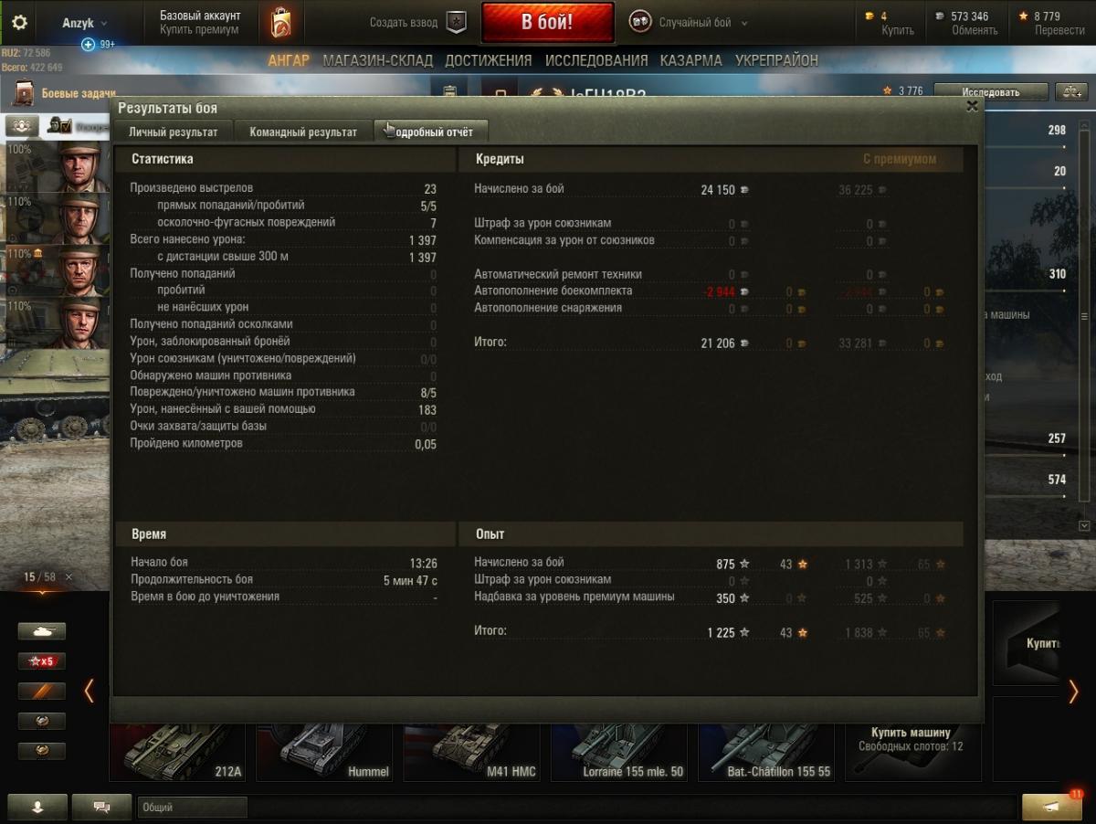Toggle the x5 experience bonus filter
1096x824 pixels.
(42, 660)
